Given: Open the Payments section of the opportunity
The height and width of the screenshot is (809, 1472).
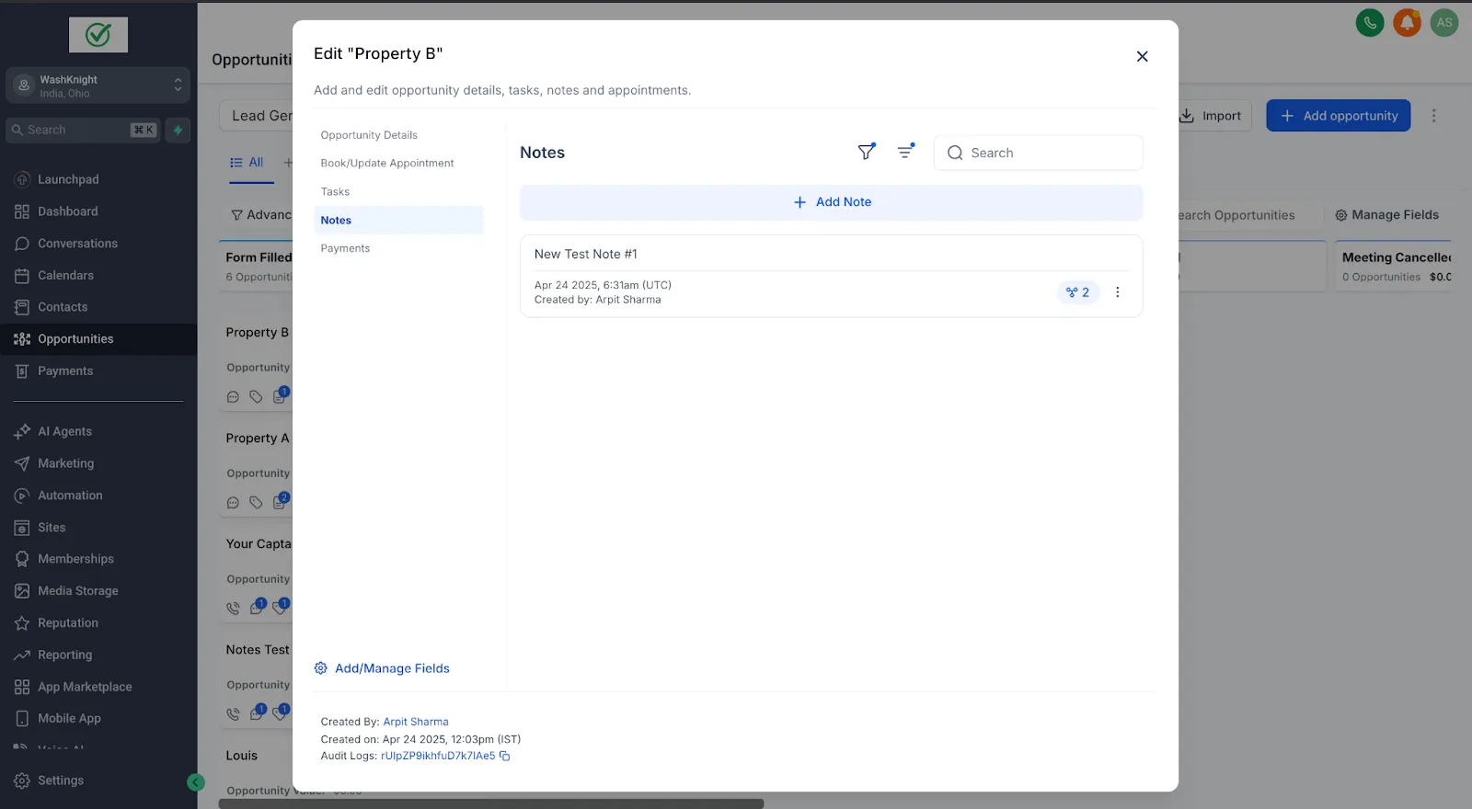Looking at the screenshot, I should tap(345, 248).
